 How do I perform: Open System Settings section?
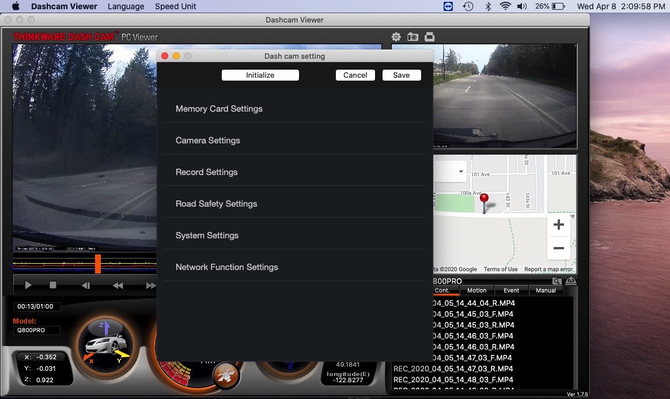pos(295,235)
